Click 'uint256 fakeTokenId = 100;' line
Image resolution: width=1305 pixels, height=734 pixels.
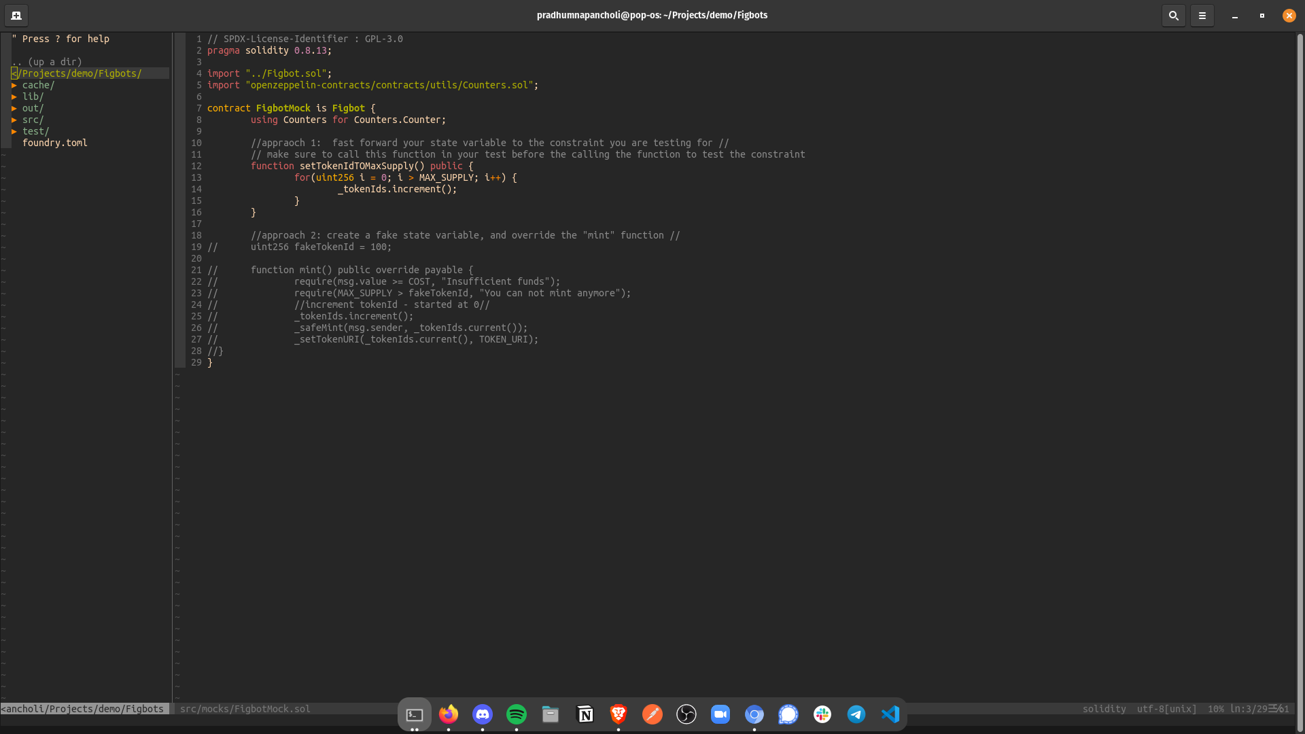pyautogui.click(x=321, y=247)
